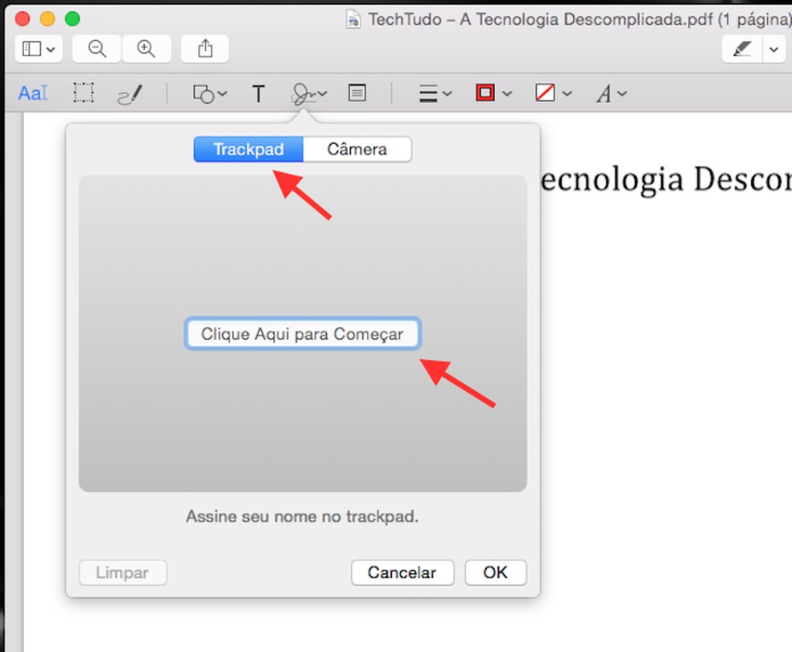Click the sidebar view icon
Screen dimensions: 792x652
[x=31, y=49]
